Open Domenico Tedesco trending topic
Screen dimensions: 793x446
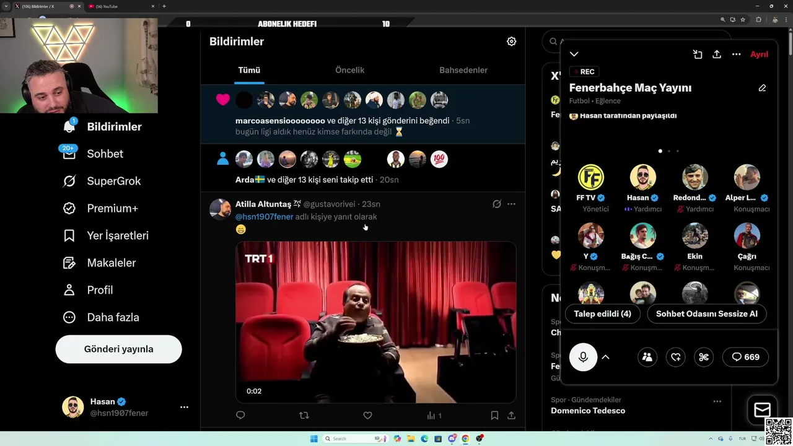tap(588, 411)
